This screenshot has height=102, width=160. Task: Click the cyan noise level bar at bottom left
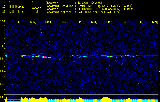coord(12,101)
